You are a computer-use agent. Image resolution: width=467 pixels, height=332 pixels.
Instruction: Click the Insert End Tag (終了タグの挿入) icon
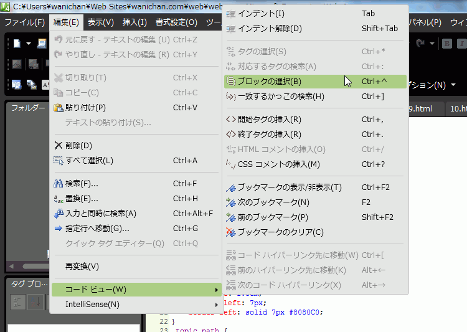click(x=231, y=135)
